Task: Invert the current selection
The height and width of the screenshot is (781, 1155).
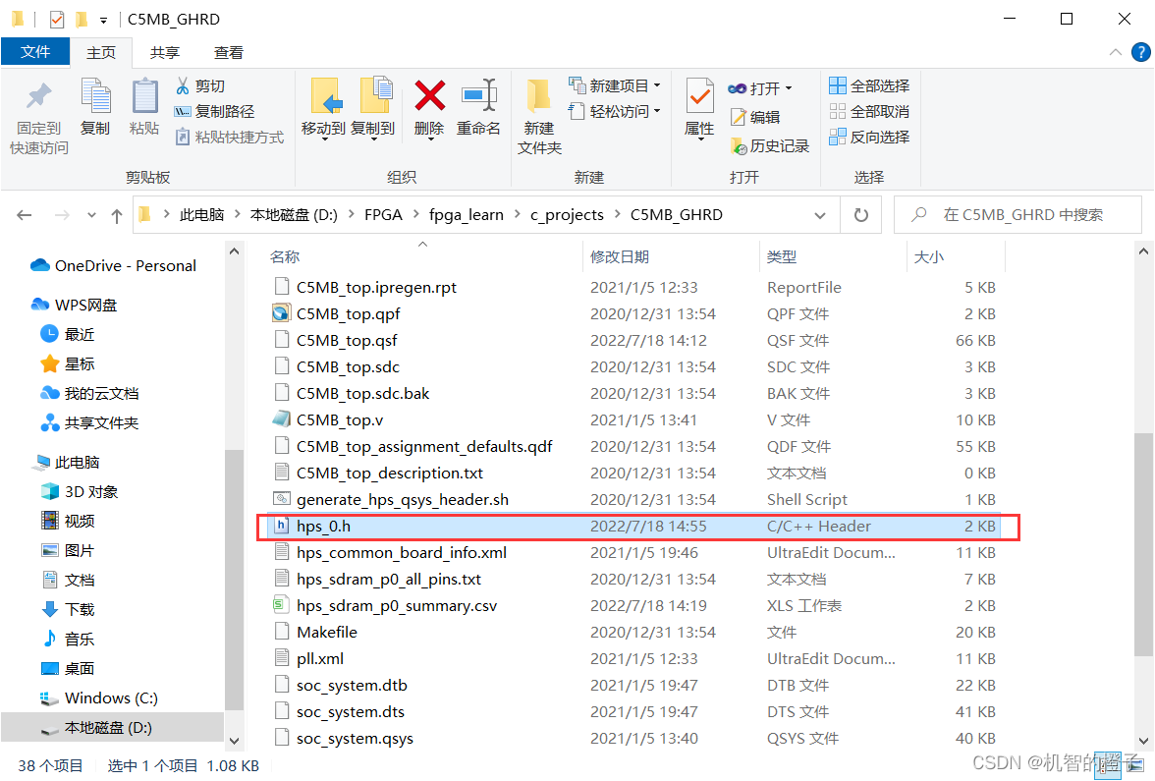Action: [869, 138]
